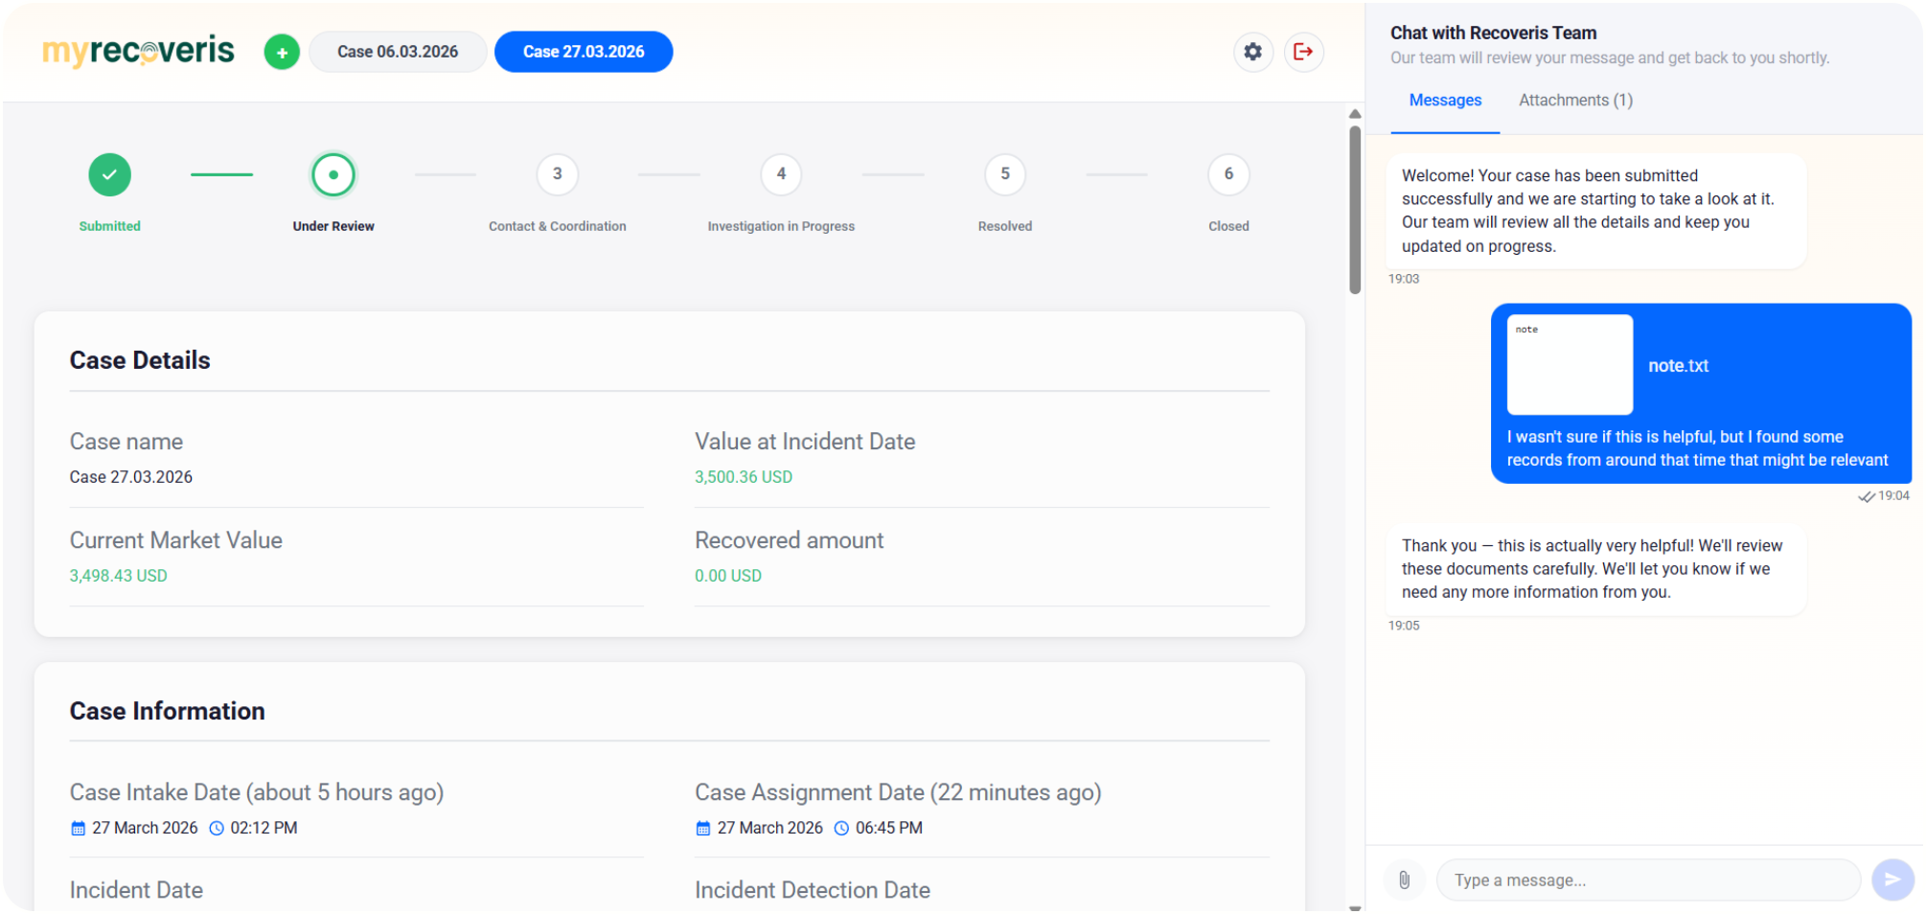The height and width of the screenshot is (914, 1926).
Task: Click the double-check read receipt at 19:04
Action: pyautogui.click(x=1867, y=496)
